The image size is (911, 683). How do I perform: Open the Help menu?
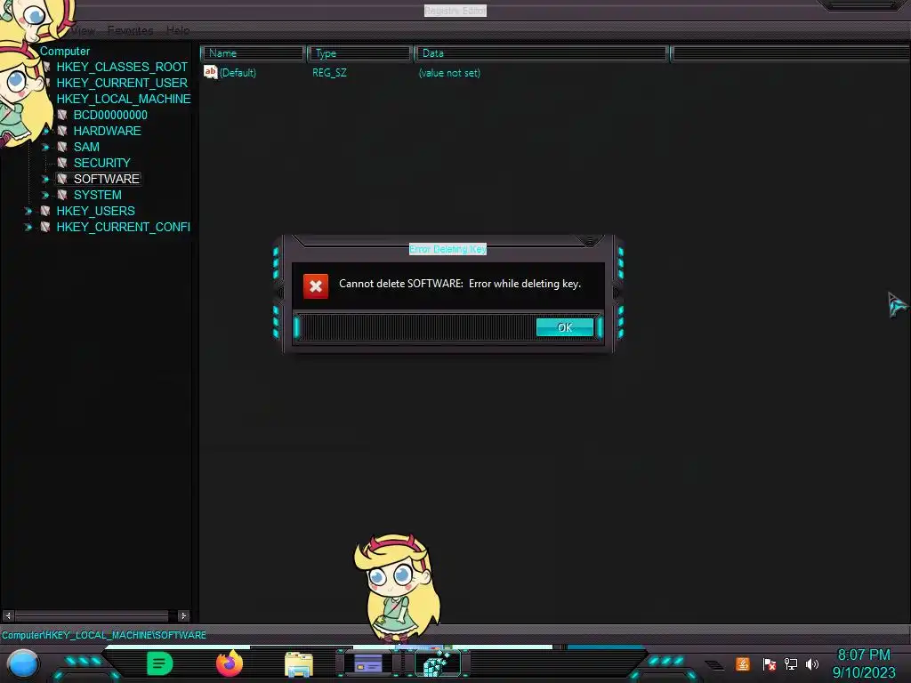(x=178, y=30)
